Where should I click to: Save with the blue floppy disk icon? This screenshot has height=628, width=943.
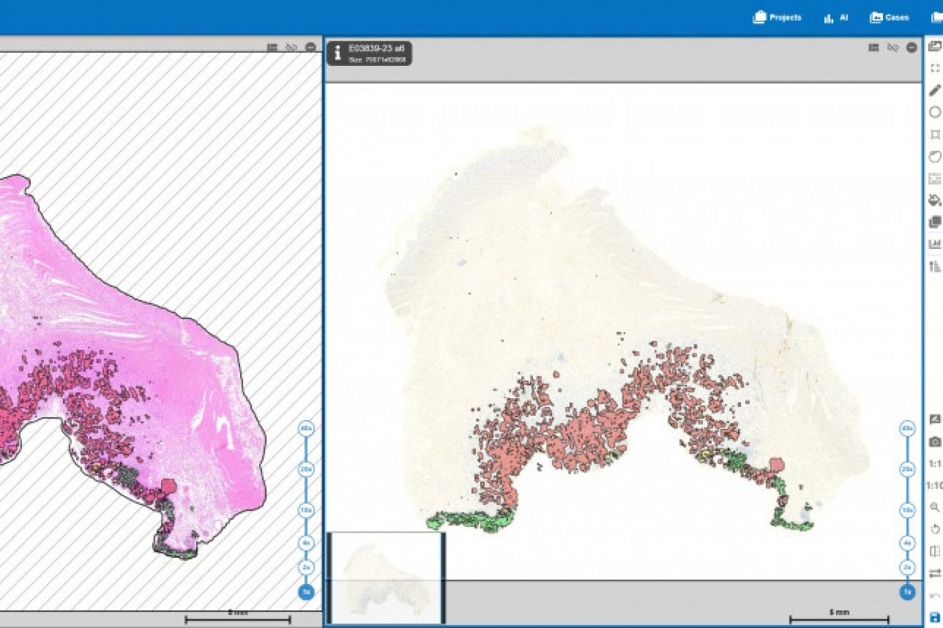pos(935,617)
